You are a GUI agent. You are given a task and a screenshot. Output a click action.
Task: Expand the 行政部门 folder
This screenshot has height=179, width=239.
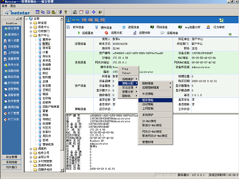(x=30, y=31)
